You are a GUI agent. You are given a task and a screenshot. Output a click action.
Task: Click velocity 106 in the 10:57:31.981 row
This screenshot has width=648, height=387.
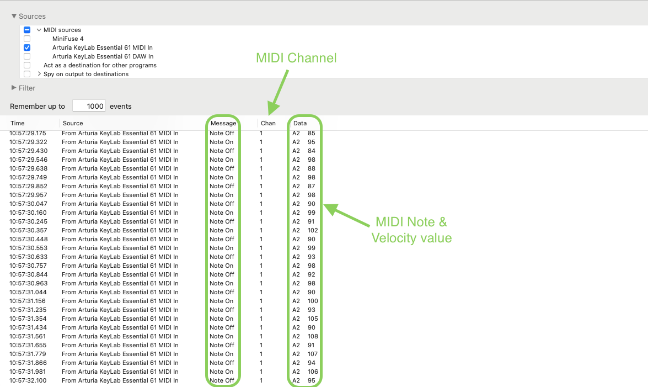pyautogui.click(x=313, y=372)
